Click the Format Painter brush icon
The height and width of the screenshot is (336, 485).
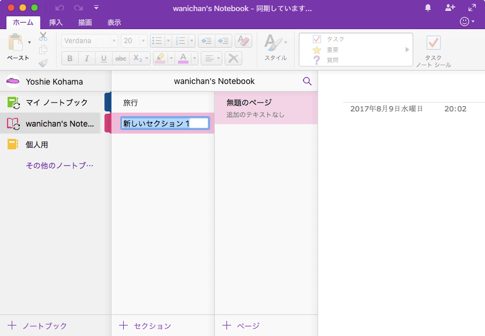pos(43,63)
